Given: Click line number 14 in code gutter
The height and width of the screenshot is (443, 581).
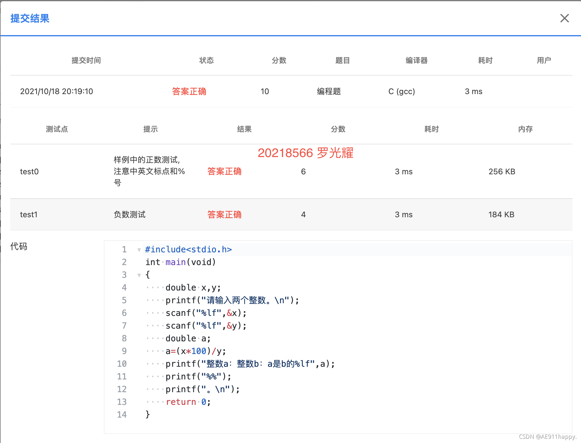Looking at the screenshot, I should pyautogui.click(x=122, y=415).
